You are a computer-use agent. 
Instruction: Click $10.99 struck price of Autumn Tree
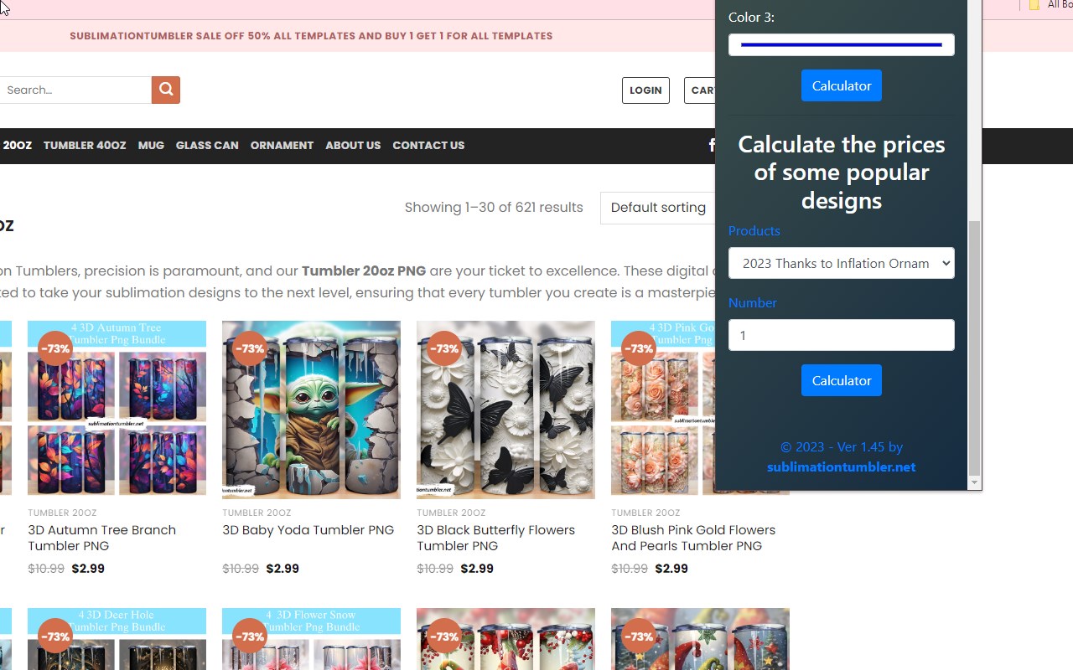(x=46, y=569)
